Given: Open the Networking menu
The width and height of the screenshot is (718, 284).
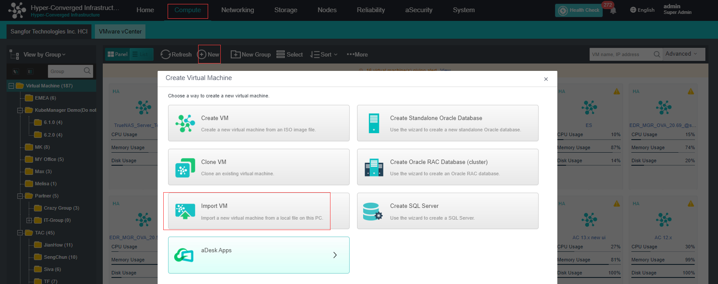Looking at the screenshot, I should tap(237, 10).
